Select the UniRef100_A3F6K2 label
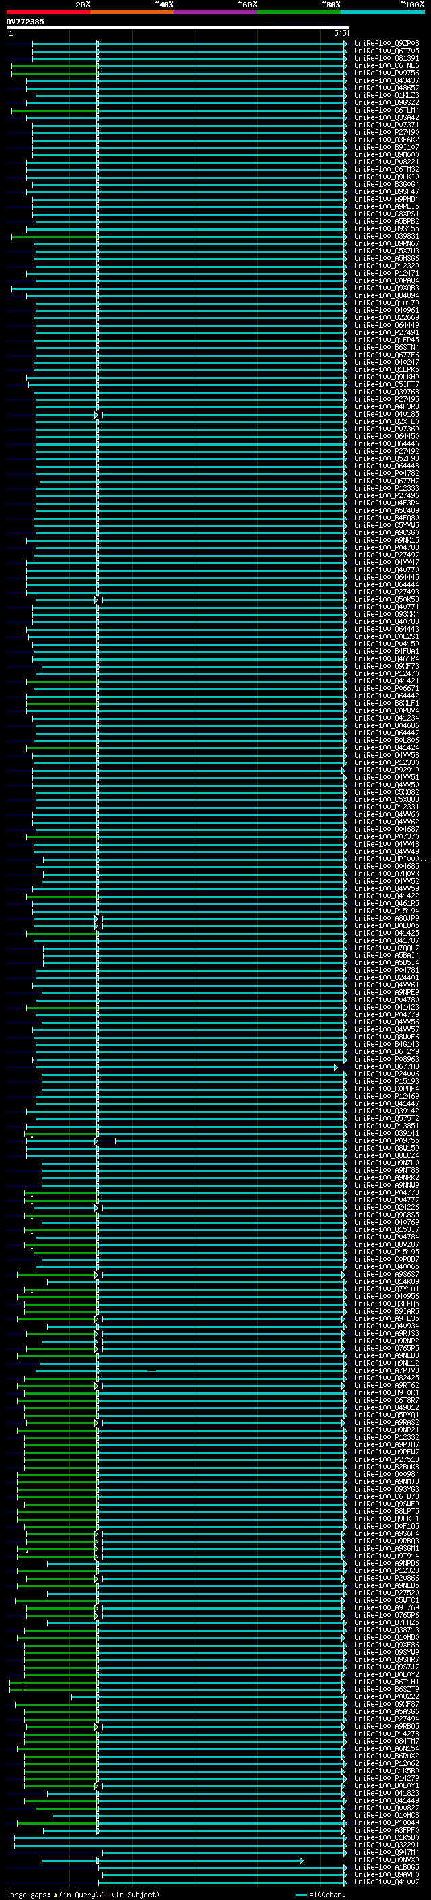 387,140
